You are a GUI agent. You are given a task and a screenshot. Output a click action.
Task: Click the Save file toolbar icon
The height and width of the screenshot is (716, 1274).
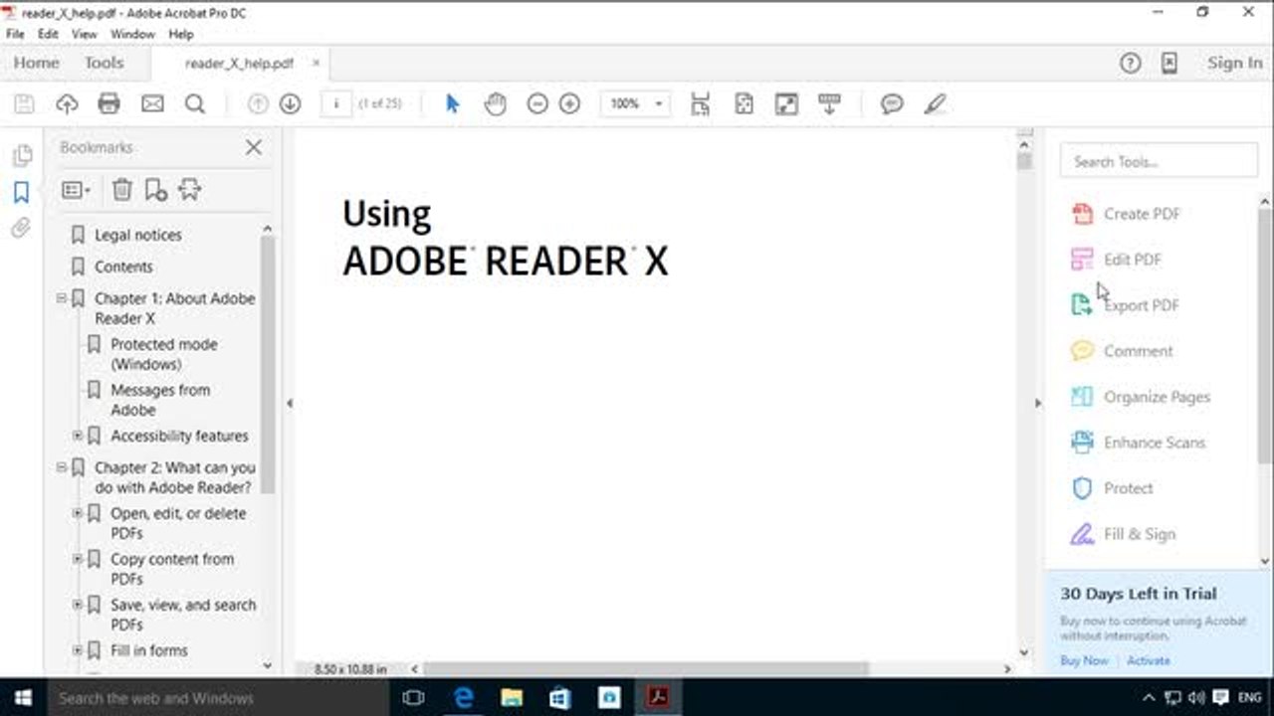[24, 103]
